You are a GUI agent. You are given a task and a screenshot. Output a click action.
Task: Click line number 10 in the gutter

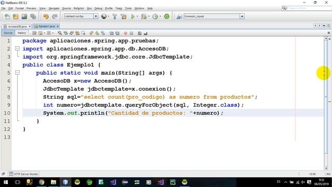point(7,113)
